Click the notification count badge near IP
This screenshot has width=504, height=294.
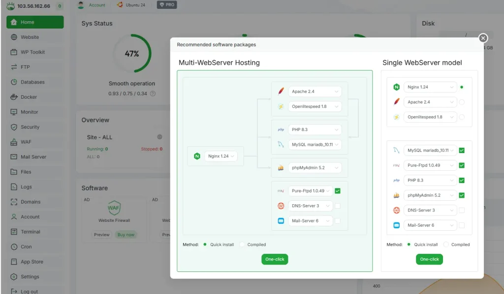tap(60, 6)
